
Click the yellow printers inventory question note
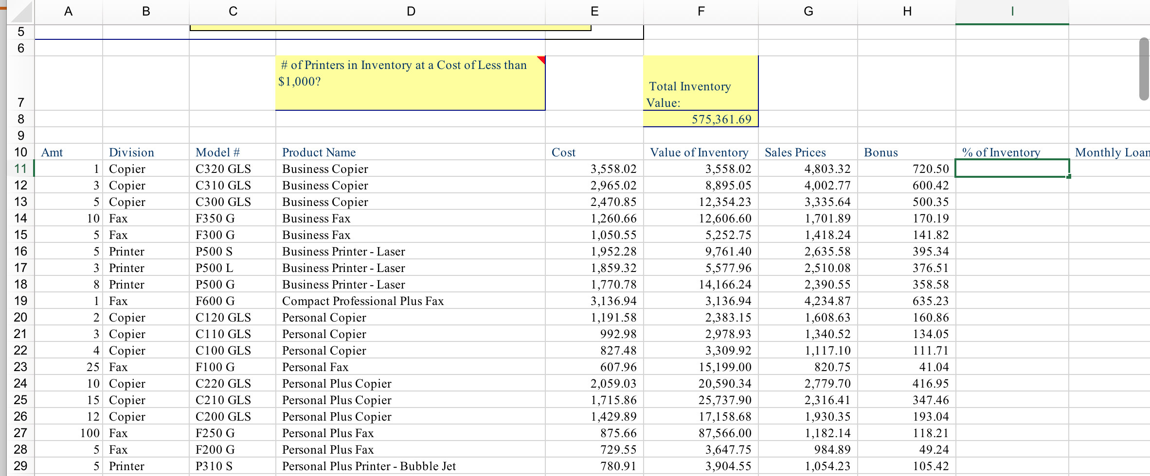(410, 83)
